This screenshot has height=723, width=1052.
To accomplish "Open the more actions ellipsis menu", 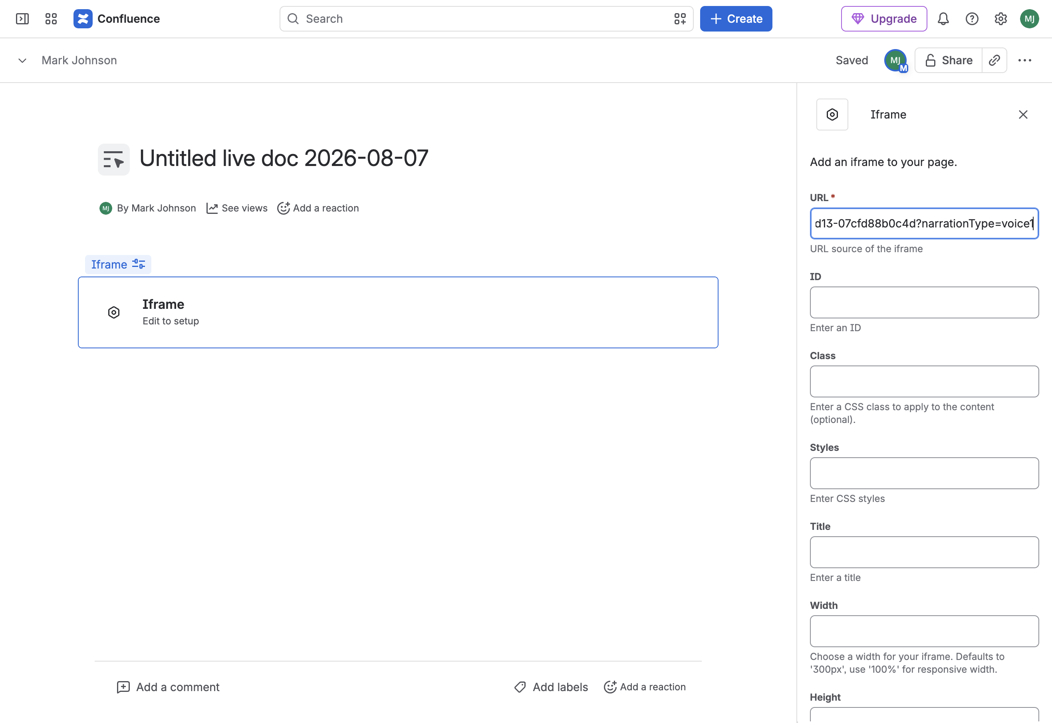I will tap(1025, 60).
